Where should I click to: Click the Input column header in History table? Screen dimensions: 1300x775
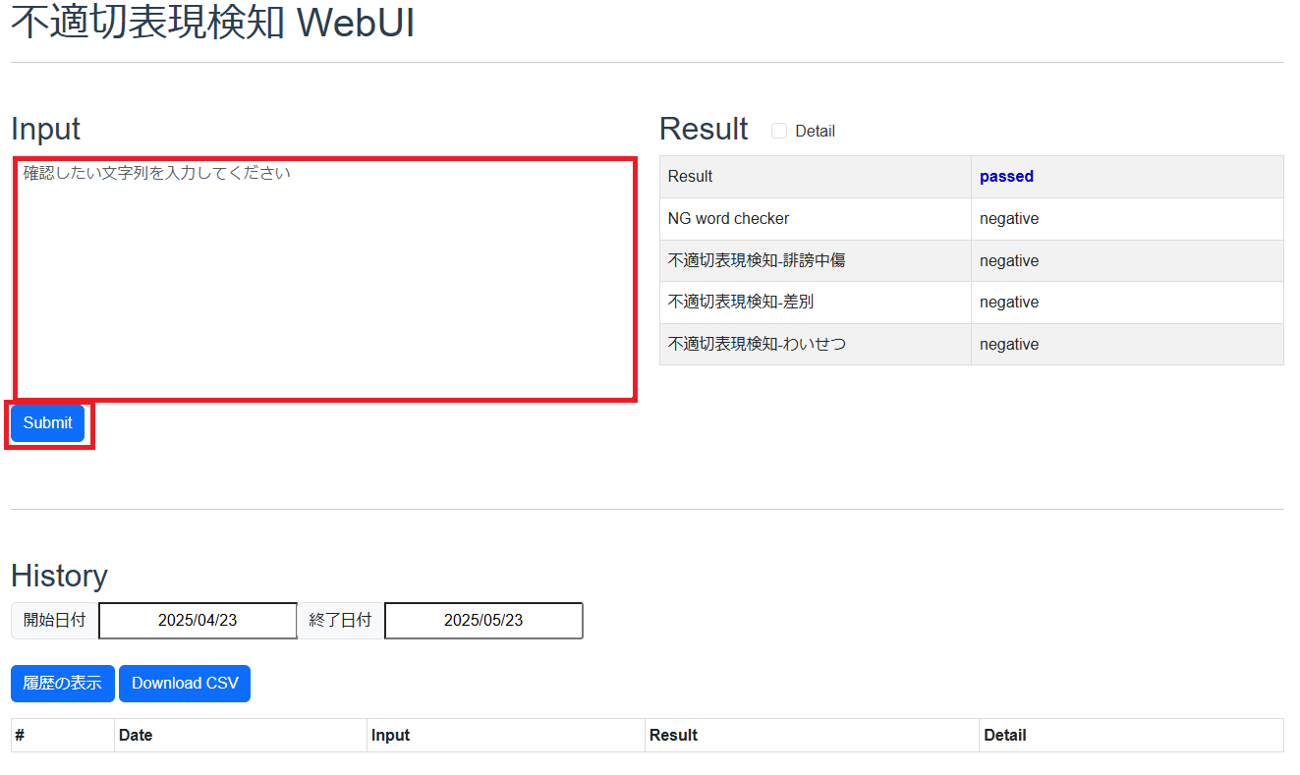(390, 735)
